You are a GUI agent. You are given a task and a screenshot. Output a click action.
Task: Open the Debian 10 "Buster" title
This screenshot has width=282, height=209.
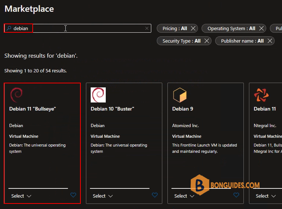pyautogui.click(x=112, y=109)
